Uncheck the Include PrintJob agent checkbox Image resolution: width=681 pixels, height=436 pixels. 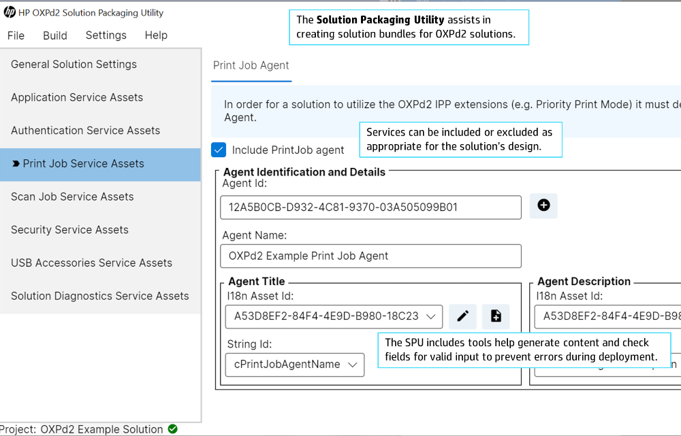coord(219,150)
